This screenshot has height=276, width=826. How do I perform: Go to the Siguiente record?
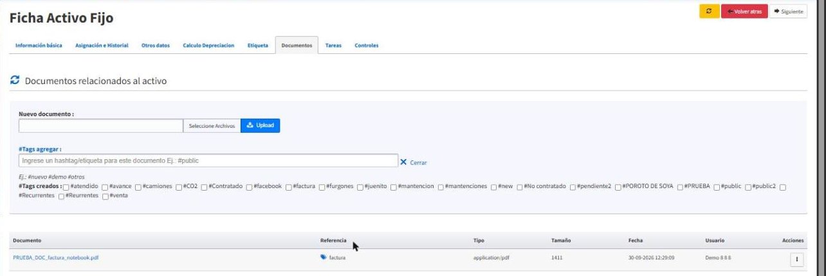point(789,12)
